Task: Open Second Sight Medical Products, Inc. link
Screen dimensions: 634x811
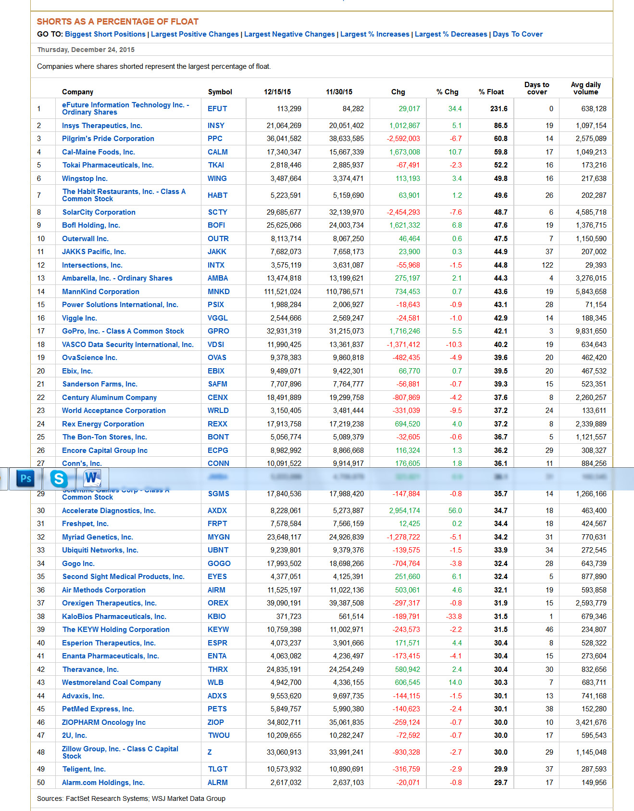Action: pos(123,577)
